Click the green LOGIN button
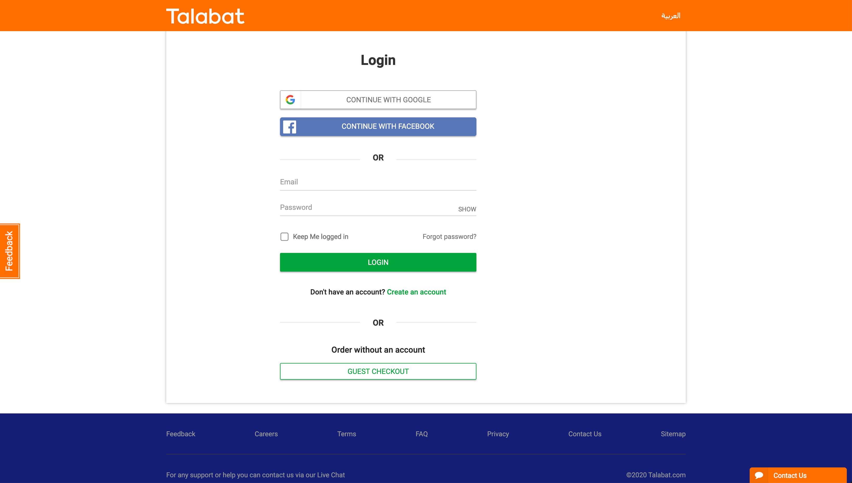This screenshot has width=852, height=483. pyautogui.click(x=378, y=262)
